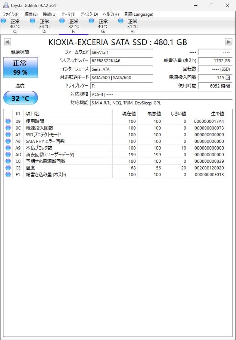Click status orb for 予期せぬ電源断回数 row

(x=8, y=161)
